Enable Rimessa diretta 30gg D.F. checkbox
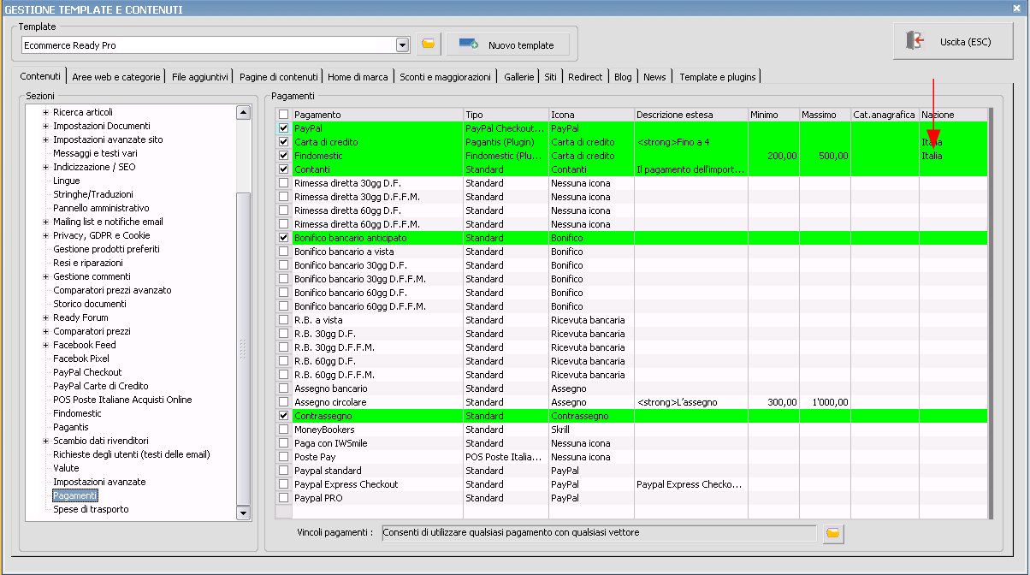1030x575 pixels. [284, 183]
